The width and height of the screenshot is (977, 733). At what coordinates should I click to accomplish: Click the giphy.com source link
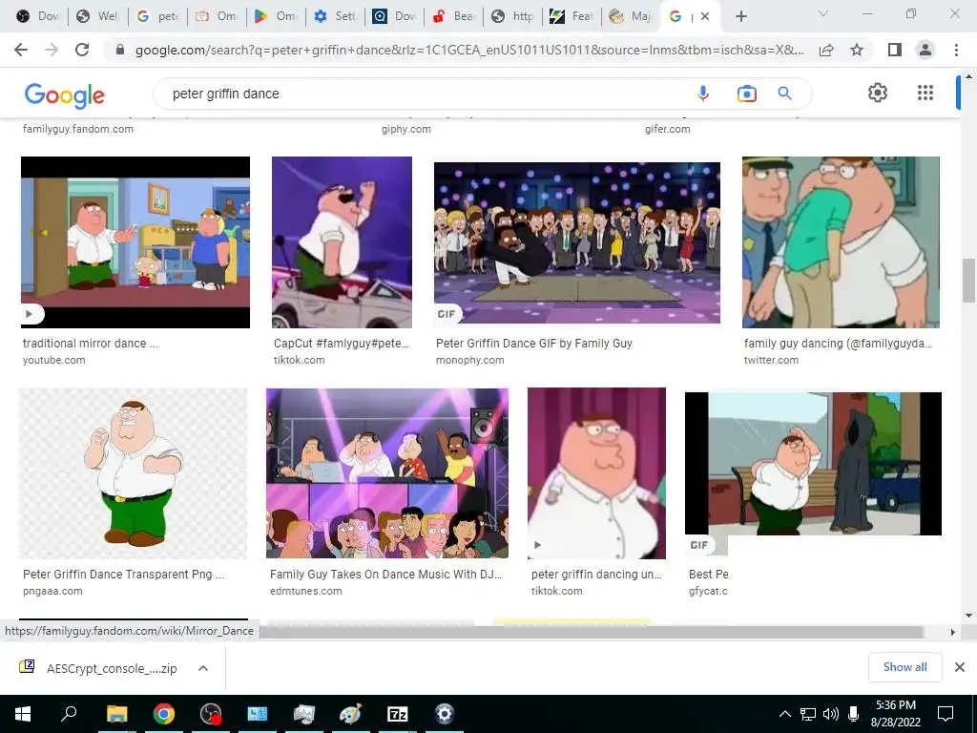pyautogui.click(x=406, y=129)
